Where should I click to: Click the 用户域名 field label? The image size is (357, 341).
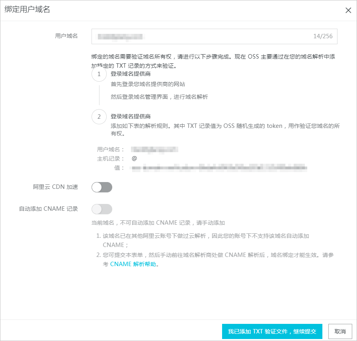click(x=66, y=36)
